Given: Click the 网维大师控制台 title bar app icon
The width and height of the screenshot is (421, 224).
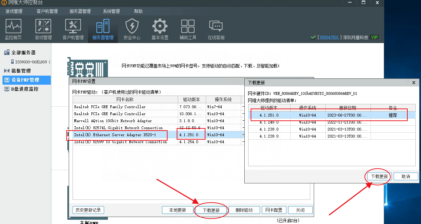Looking at the screenshot, I should (x=4, y=2).
